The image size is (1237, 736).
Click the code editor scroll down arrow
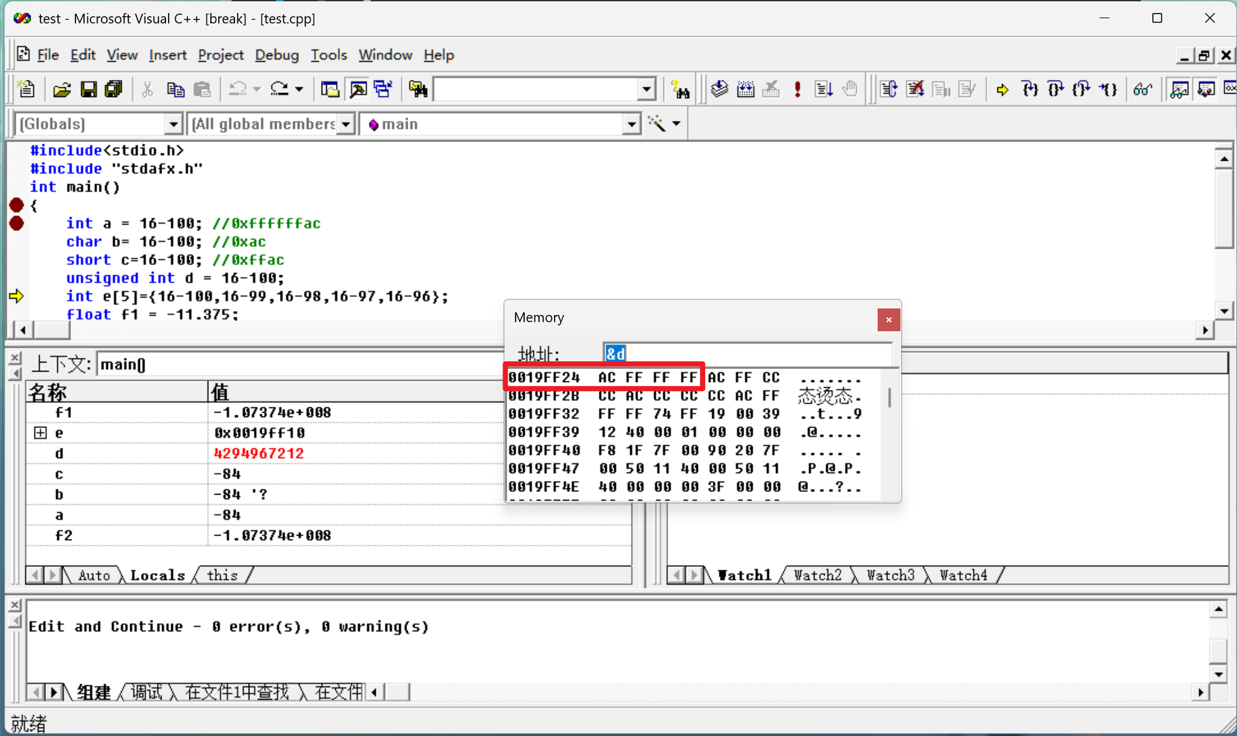pos(1224,311)
